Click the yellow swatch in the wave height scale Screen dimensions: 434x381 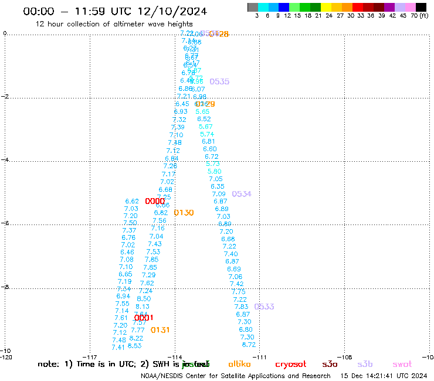click(326, 7)
